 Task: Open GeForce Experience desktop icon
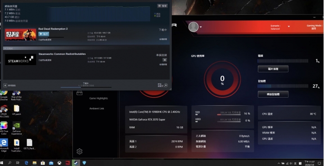(x=17, y=128)
